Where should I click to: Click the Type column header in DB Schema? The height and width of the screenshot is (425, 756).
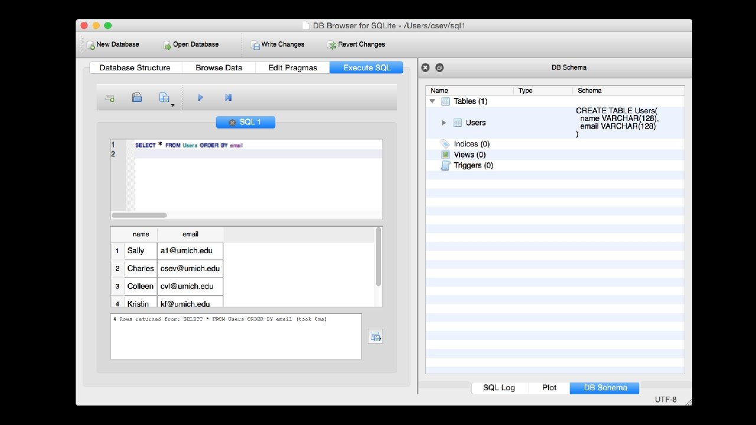click(543, 90)
